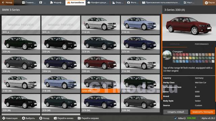Pick the orange paint swatch
Image resolution: width=216 pixels, height=121 pixels.
coord(210,55)
